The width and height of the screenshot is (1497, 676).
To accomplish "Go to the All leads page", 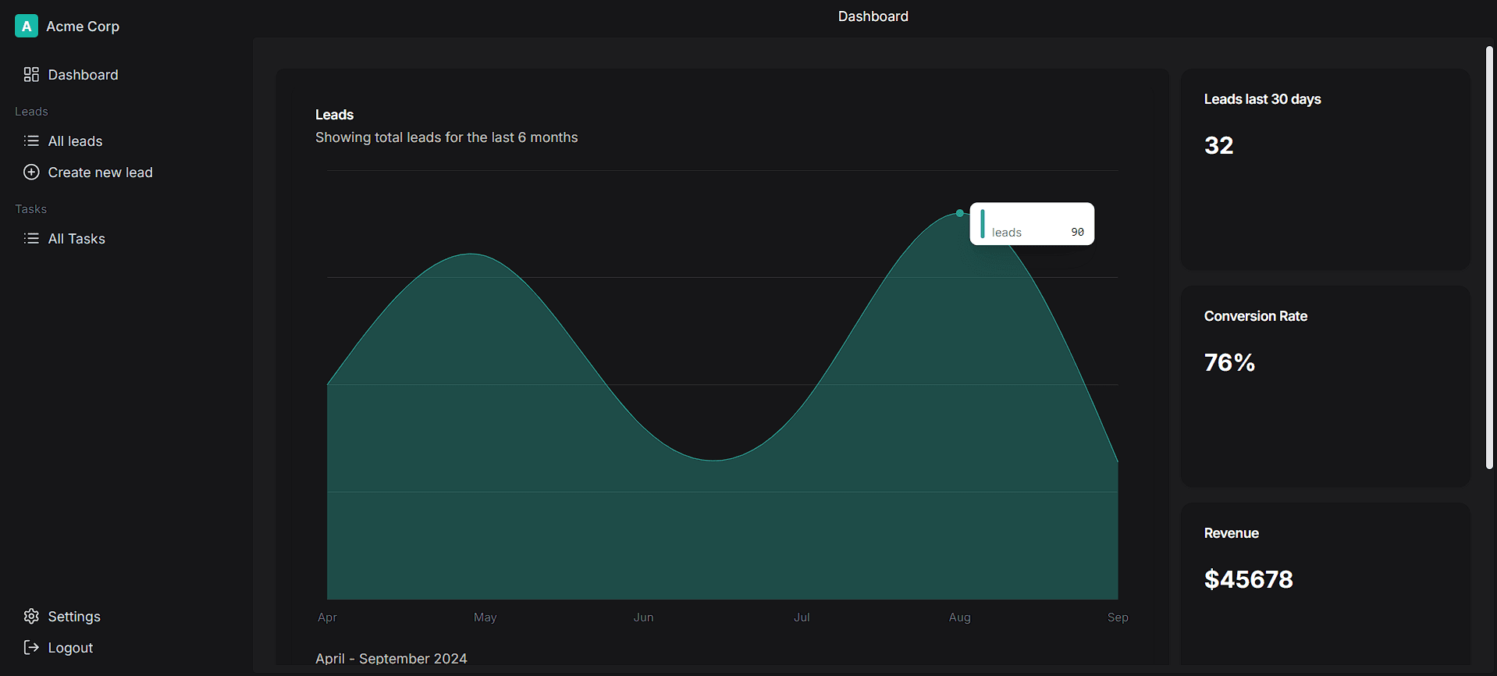I will (75, 141).
